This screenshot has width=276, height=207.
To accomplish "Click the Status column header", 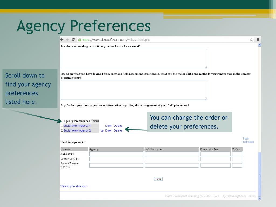I will [95, 121].
